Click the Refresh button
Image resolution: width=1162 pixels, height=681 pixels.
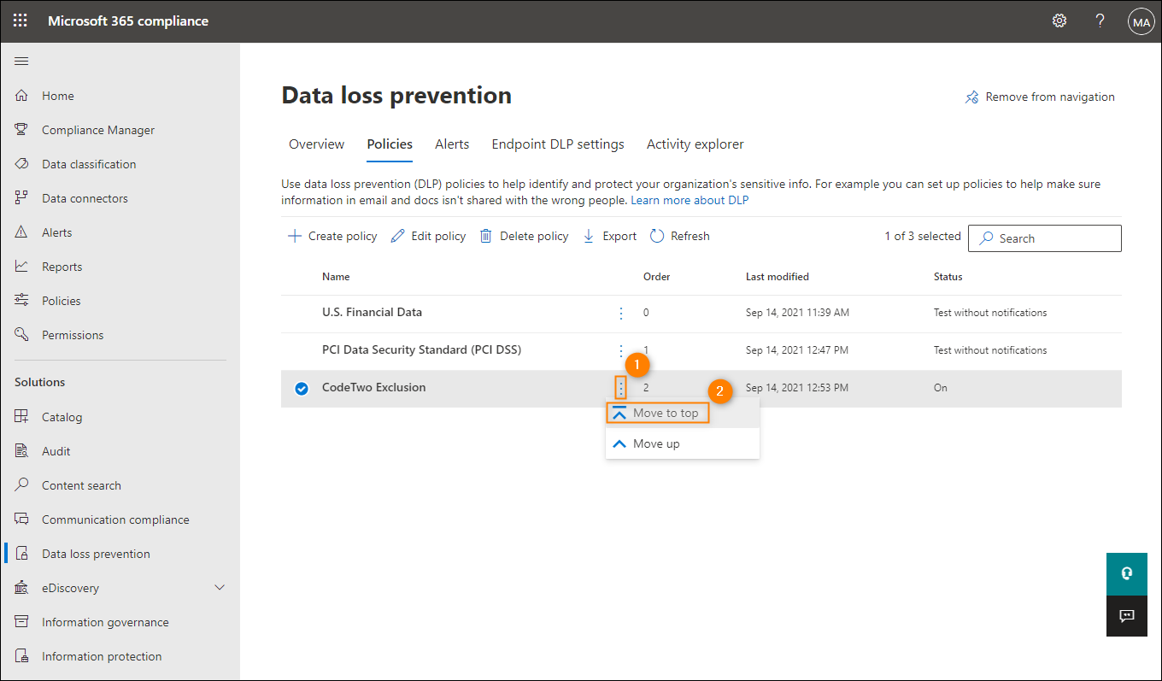coord(680,236)
